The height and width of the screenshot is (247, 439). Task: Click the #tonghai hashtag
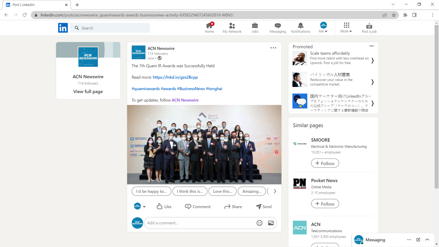tap(214, 89)
